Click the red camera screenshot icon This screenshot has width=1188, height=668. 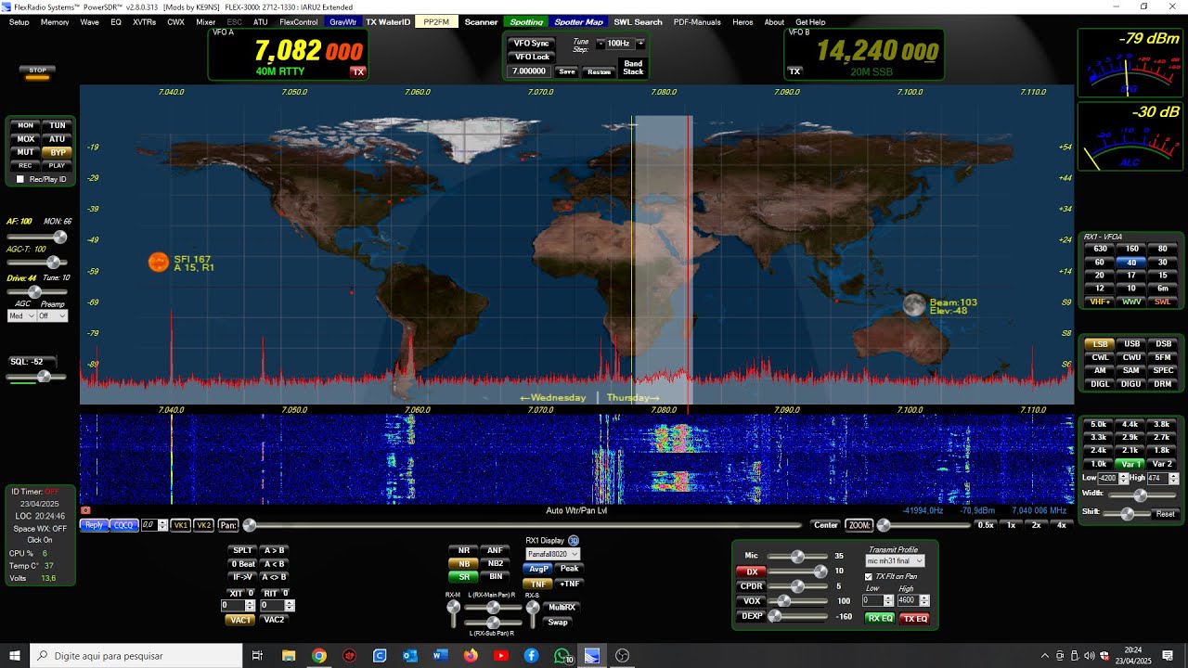85,510
